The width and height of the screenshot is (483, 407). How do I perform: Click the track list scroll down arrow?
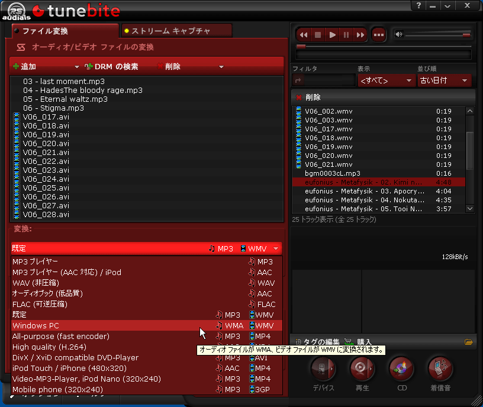(470, 208)
